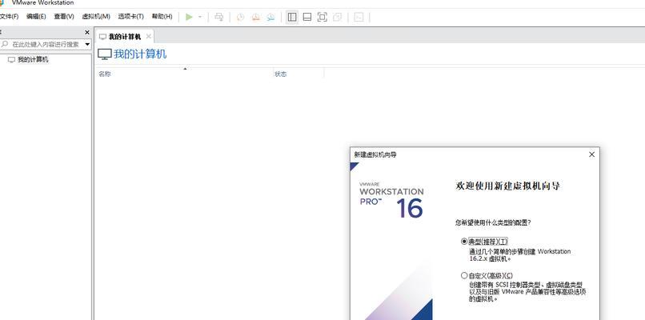The image size is (645, 320).
Task: Select 我的计算机 in the library tree
Action: click(33, 60)
